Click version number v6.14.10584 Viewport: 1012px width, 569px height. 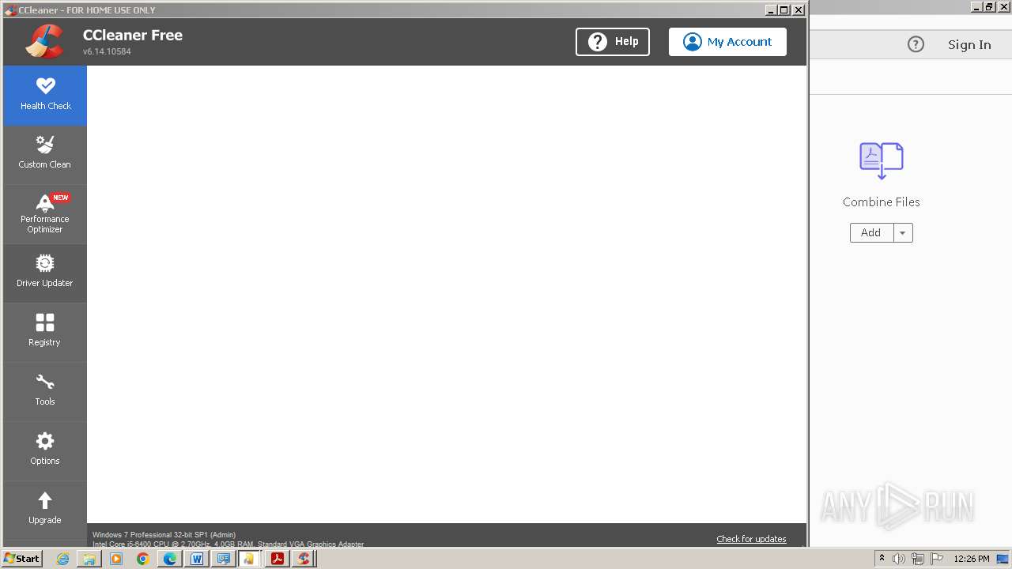107,51
